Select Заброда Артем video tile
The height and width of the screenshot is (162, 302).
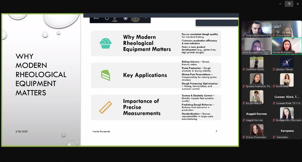(257, 29)
